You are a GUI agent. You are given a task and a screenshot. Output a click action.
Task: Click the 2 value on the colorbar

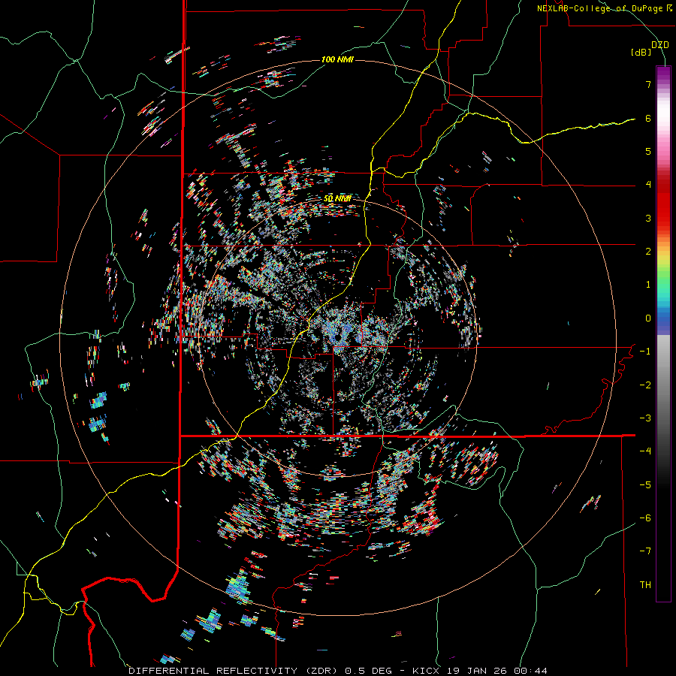coord(648,252)
